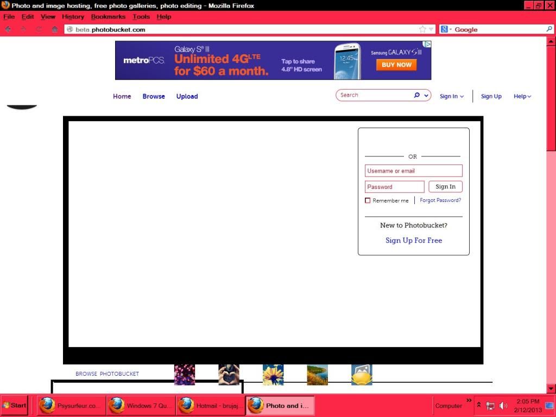556x417 pixels.
Task: Reload the page with the refresh icon
Action: pyautogui.click(x=39, y=29)
